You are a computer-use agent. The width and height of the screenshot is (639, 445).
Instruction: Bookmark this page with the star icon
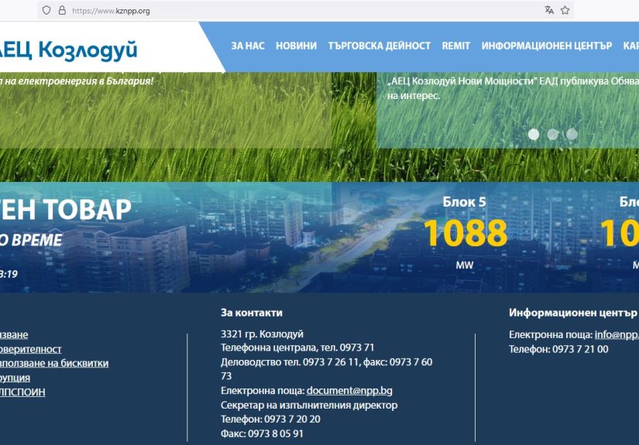pyautogui.click(x=565, y=10)
